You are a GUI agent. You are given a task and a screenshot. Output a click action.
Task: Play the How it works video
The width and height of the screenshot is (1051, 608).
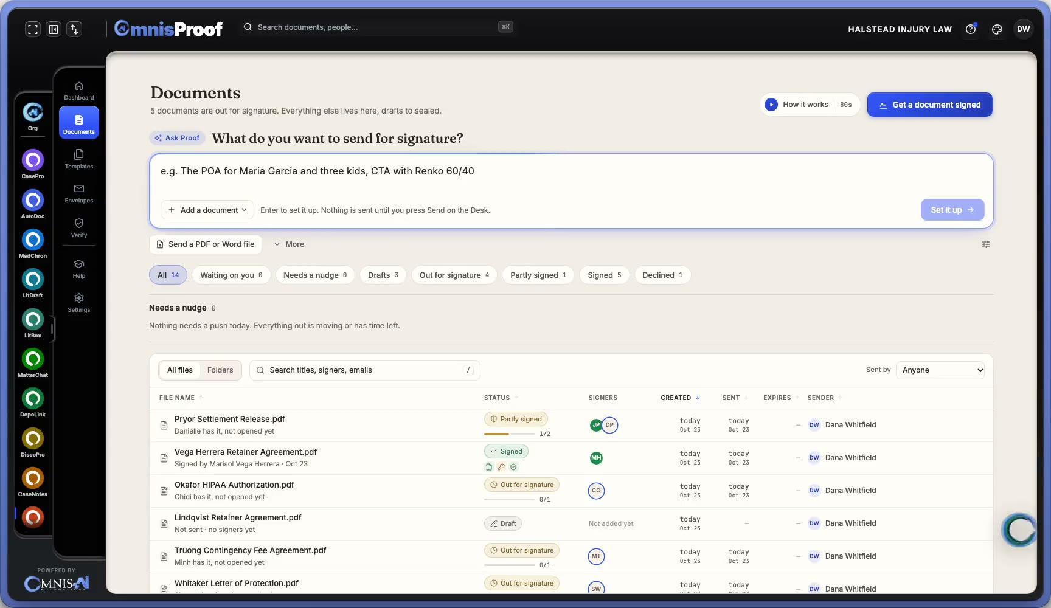(x=810, y=105)
